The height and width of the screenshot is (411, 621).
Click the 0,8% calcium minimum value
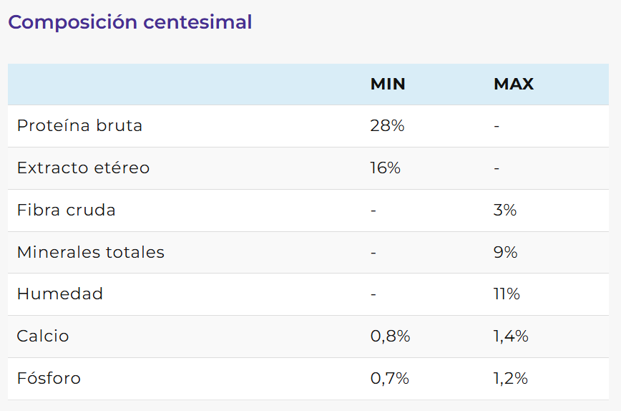point(390,337)
